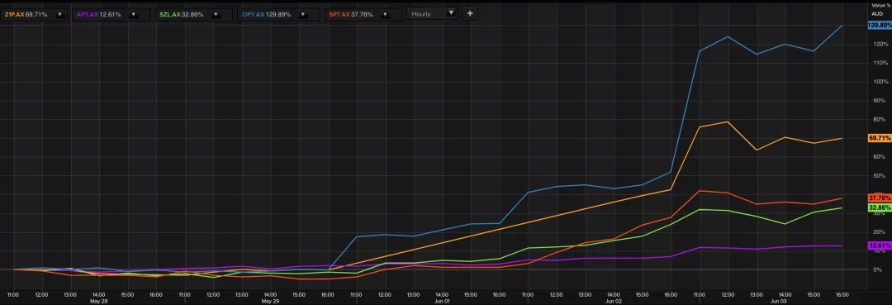Open the OPY.AX series dropdown arrow
The width and height of the screenshot is (892, 305).
(302, 14)
